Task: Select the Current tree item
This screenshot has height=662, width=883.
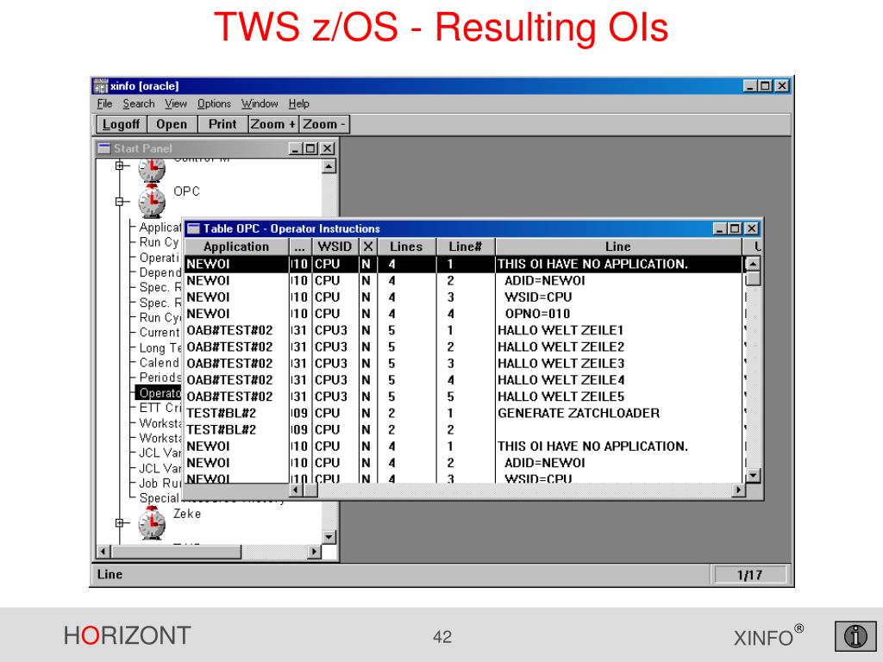Action: click(x=160, y=333)
